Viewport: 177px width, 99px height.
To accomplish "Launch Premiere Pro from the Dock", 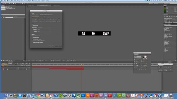I will point(101,95).
